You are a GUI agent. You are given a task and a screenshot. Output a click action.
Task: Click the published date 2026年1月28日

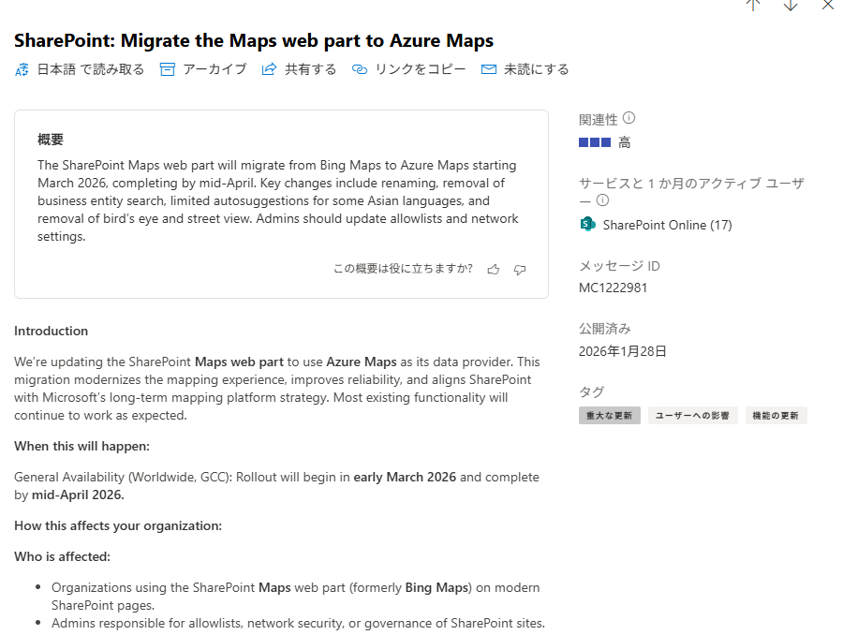[x=621, y=351]
